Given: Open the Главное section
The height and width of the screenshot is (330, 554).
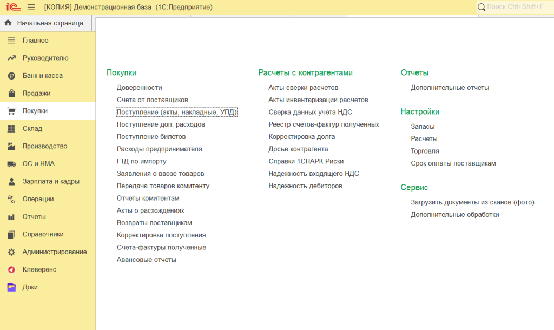Looking at the screenshot, I should click(x=48, y=41).
